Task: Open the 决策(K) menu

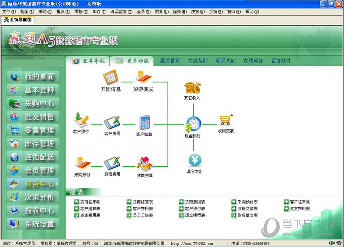Action: (x=198, y=12)
